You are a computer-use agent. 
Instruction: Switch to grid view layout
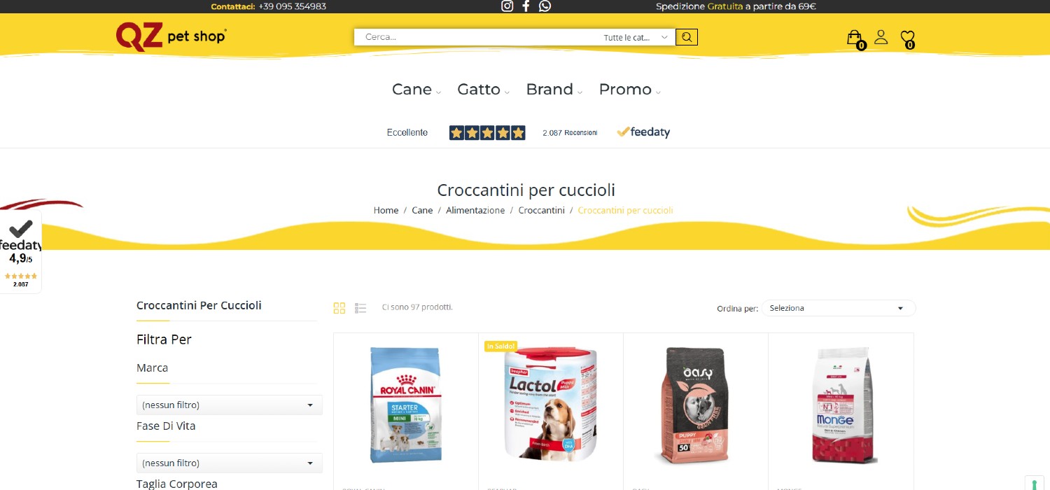tap(339, 308)
